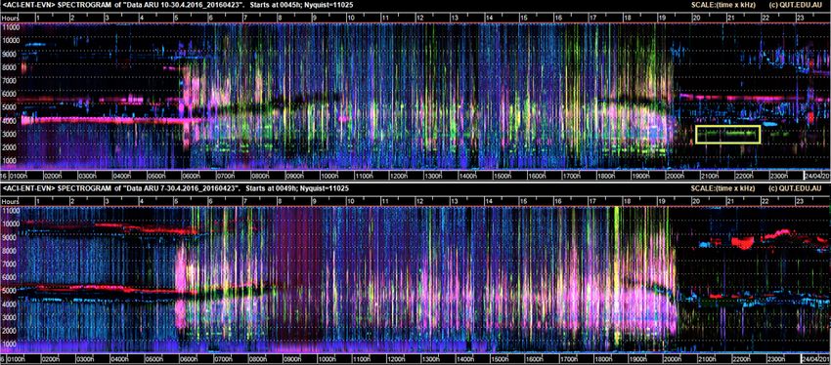Click hour 5 marker on bottom spectrogram's Hours ruler
The height and width of the screenshot is (365, 831).
[x=176, y=202]
